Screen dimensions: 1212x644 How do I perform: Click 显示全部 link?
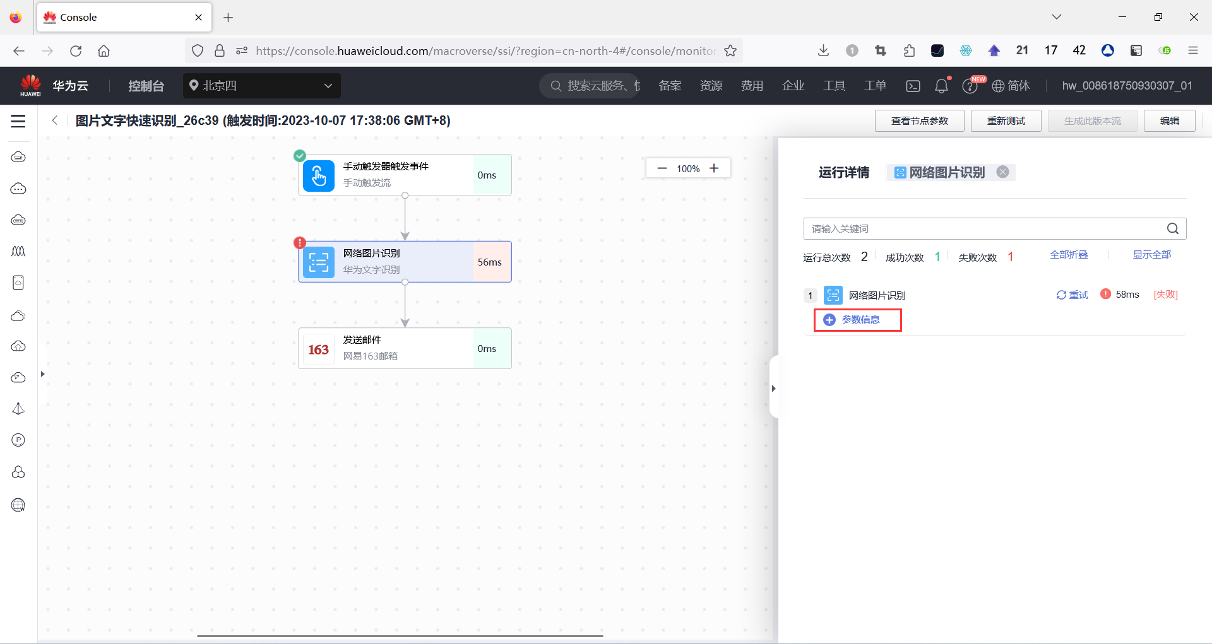1151,254
